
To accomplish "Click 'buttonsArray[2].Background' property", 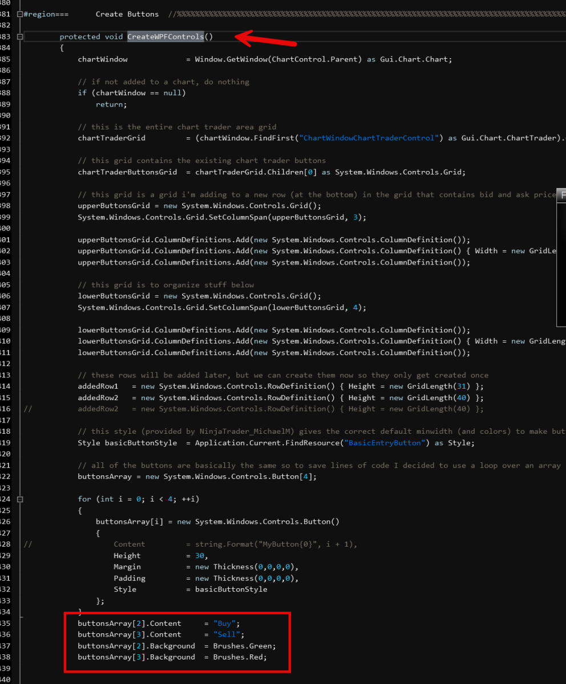I will coord(136,646).
